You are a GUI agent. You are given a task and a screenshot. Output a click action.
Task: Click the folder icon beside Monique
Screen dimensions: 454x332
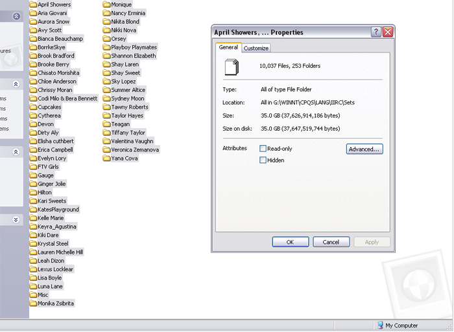click(x=107, y=5)
